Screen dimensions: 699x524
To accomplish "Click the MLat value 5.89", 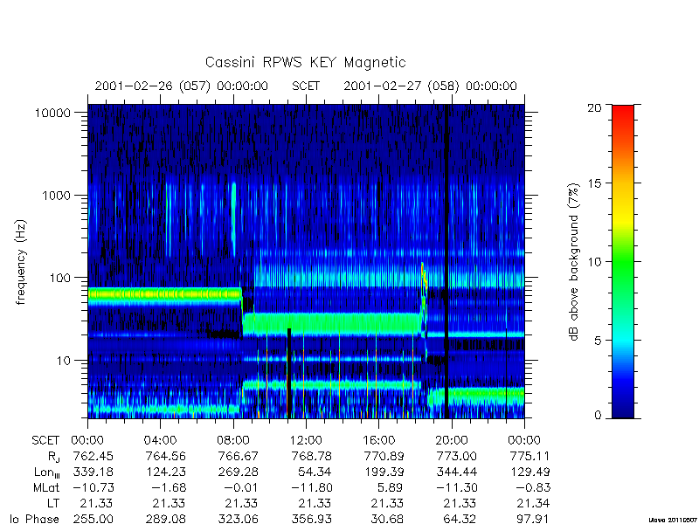I will (388, 488).
